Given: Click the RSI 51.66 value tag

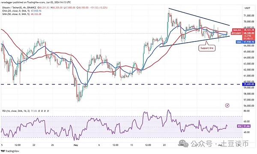Looking at the screenshot, I should [x=244, y=126].
